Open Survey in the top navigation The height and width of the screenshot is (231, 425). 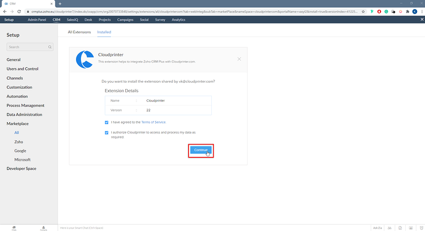(160, 20)
